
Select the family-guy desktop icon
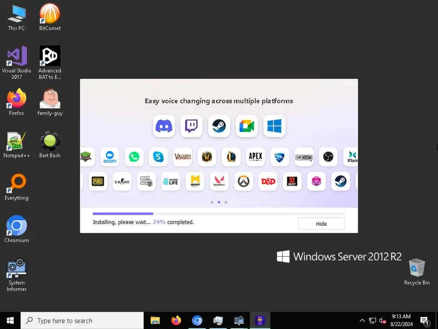[50, 102]
